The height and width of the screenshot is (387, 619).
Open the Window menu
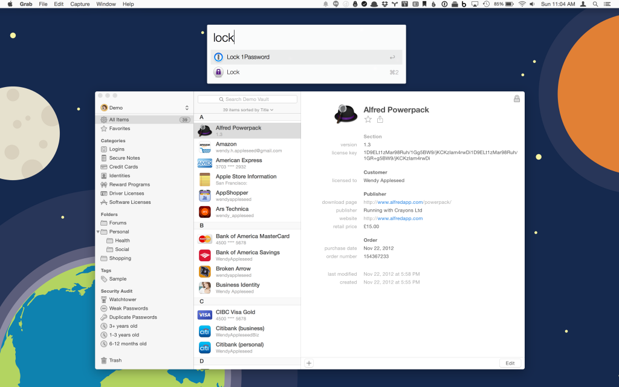click(106, 4)
